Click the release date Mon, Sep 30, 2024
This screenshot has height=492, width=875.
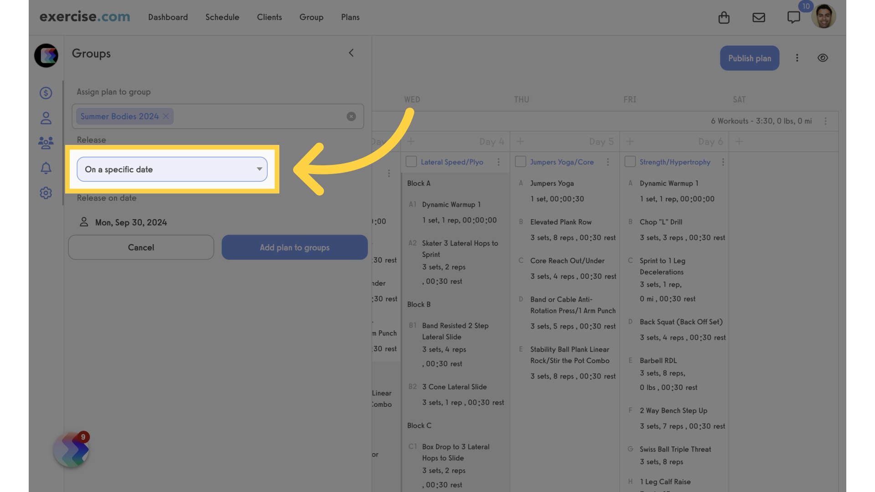[131, 222]
